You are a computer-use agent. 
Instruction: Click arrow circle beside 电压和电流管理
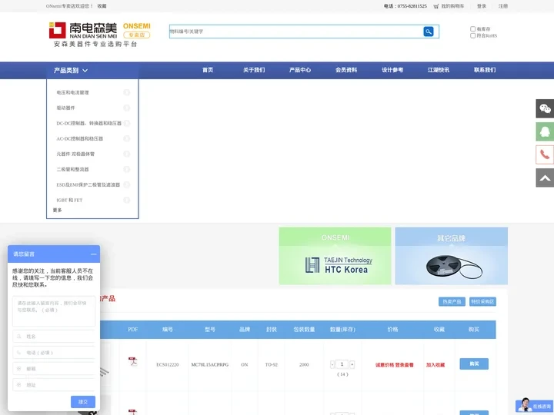click(x=126, y=92)
